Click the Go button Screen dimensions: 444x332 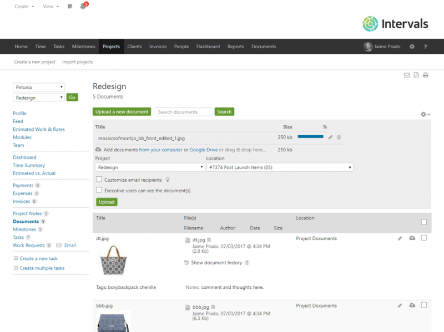(72, 98)
